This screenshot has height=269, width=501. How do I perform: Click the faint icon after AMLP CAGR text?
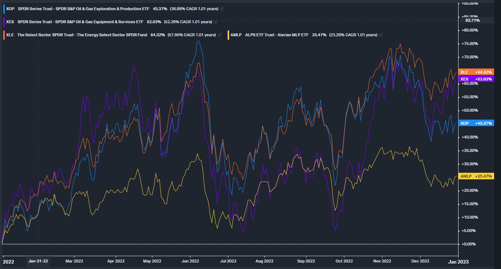(x=380, y=35)
